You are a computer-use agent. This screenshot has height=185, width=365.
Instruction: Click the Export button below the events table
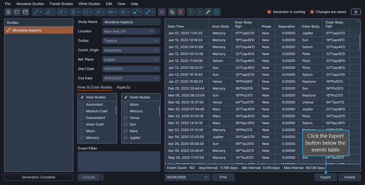[326, 177]
